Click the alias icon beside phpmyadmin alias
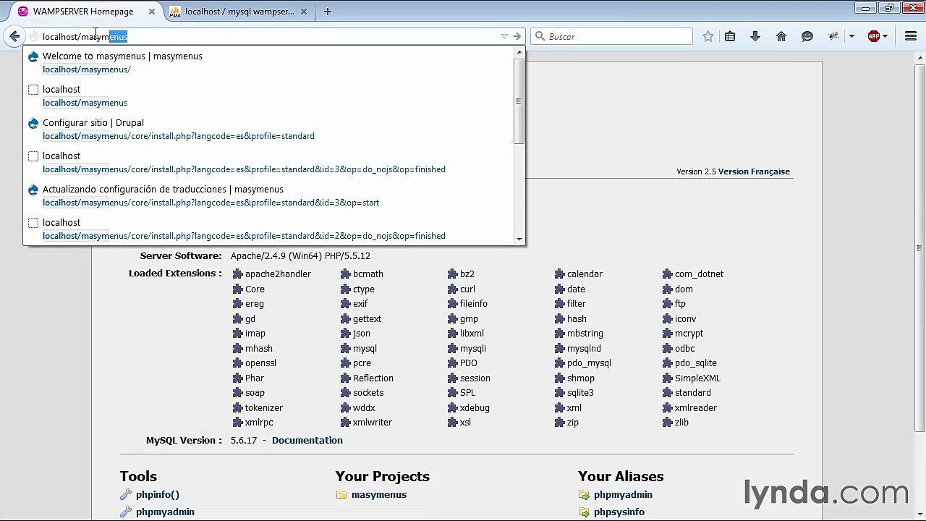Screen dimensions: 926x521 tap(584, 495)
